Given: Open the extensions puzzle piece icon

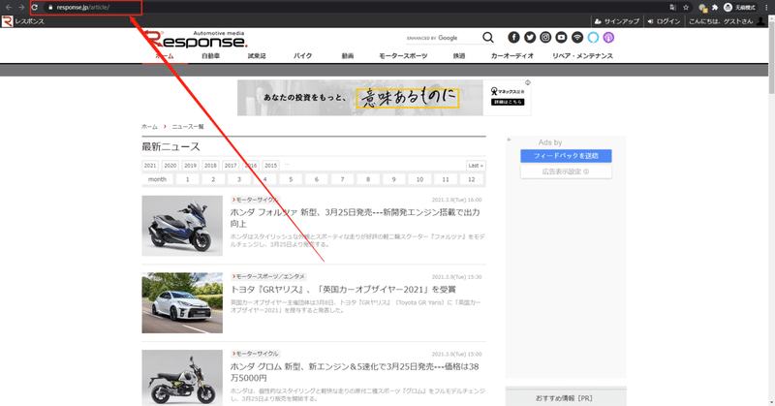Looking at the screenshot, I should (x=715, y=8).
